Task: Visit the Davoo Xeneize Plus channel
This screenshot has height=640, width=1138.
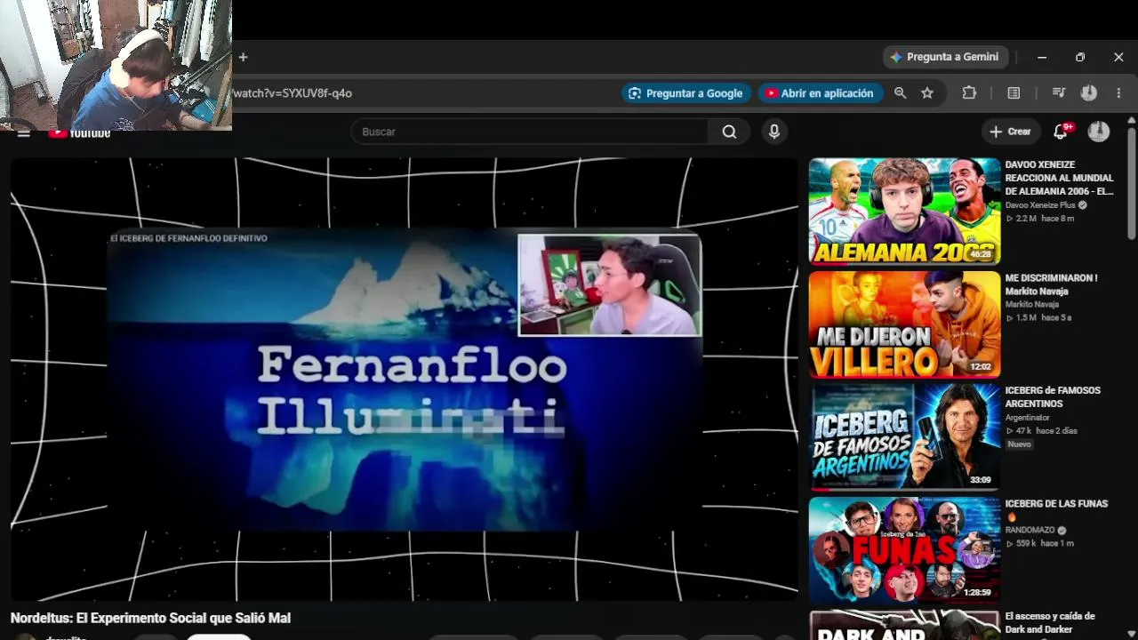Action: pos(1040,205)
